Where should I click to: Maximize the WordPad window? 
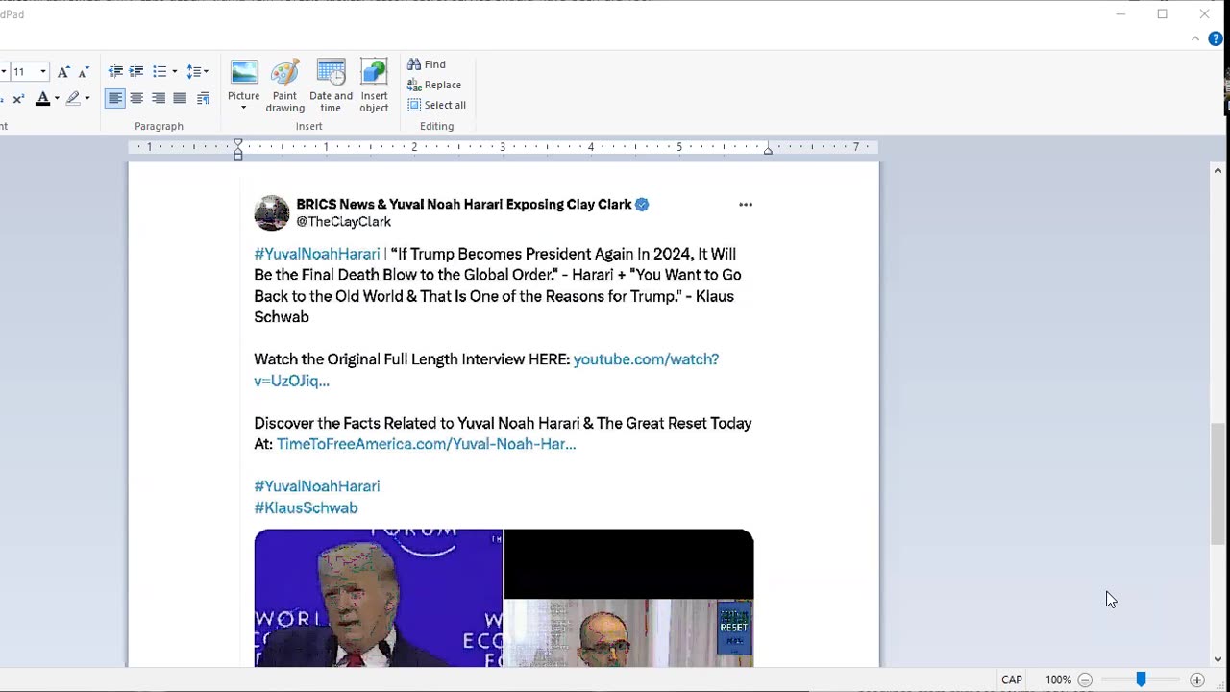pos(1163,14)
